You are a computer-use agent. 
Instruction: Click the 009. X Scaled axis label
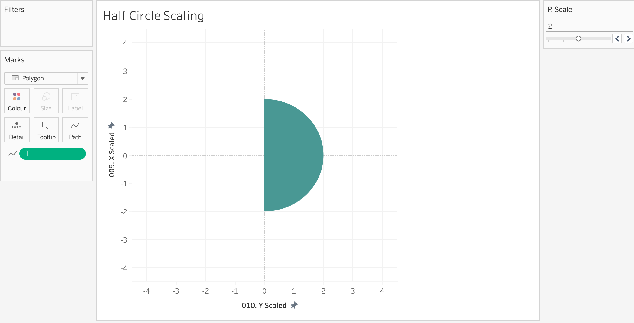click(x=112, y=155)
